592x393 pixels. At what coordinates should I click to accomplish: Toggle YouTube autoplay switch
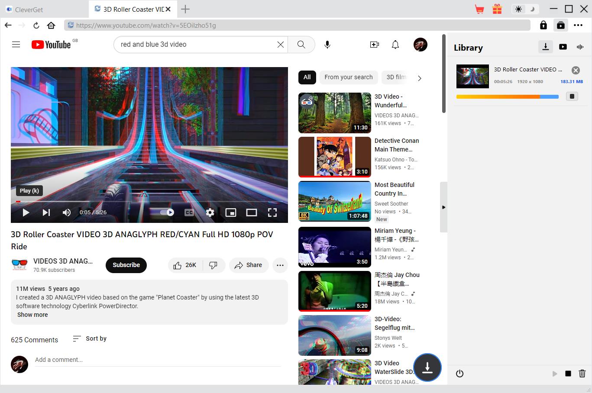167,213
